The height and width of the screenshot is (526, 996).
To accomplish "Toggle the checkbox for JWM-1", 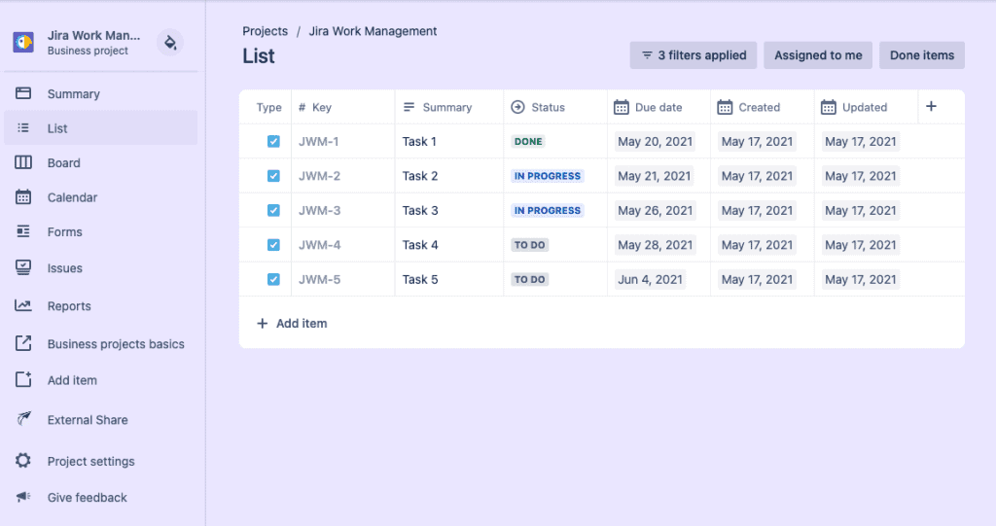I will [273, 142].
